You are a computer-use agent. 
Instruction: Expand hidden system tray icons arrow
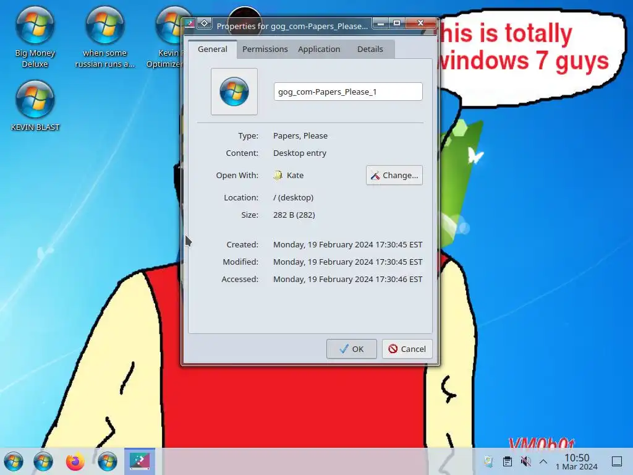[x=543, y=461]
